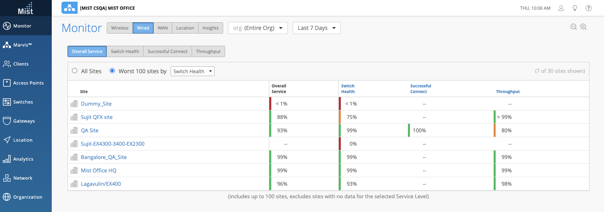This screenshot has height=212, width=604.
Task: Open the Switch Health sort dropdown
Action: pos(192,72)
